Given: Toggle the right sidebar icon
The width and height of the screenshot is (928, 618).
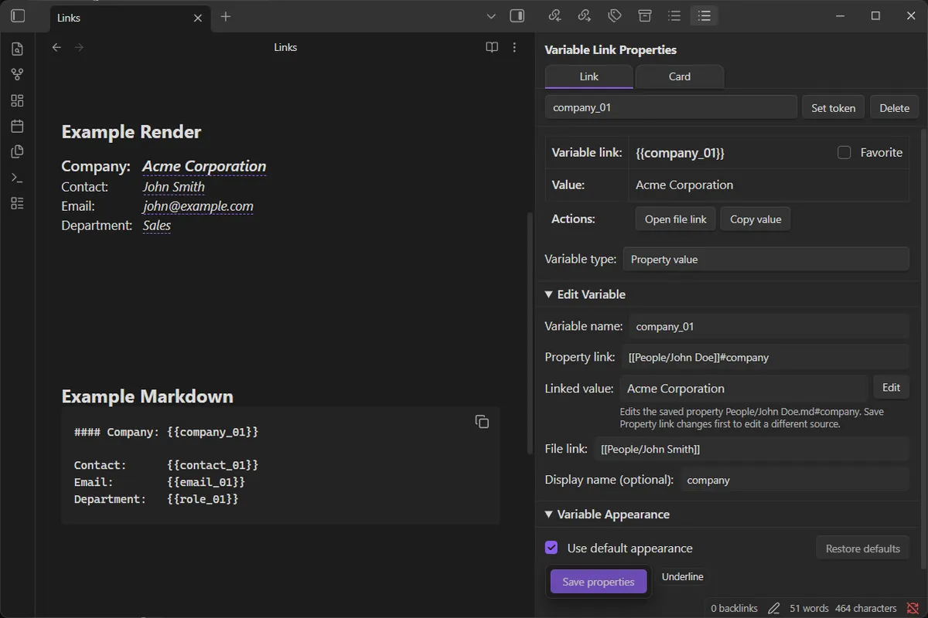Looking at the screenshot, I should point(517,15).
